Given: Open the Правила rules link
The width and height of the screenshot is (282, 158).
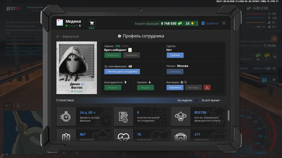Looking at the screenshot, I should pyautogui.click(x=210, y=23).
